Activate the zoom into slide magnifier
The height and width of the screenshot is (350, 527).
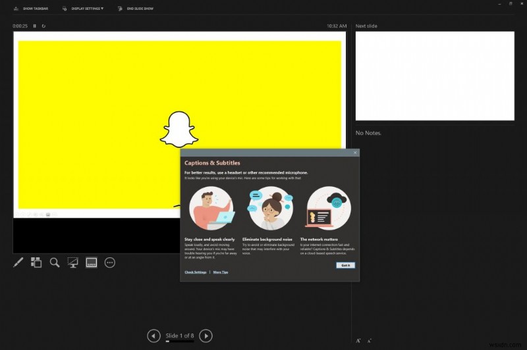(x=55, y=262)
